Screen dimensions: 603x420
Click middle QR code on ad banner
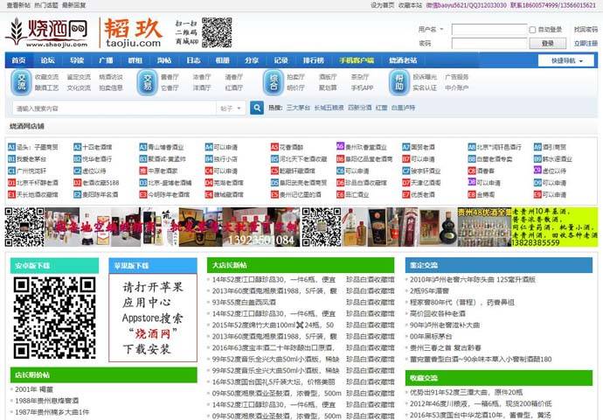(321, 227)
